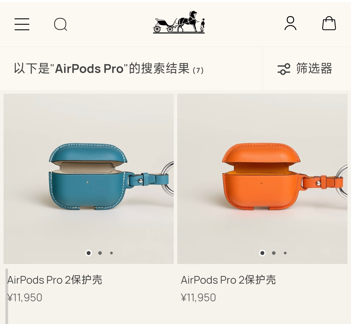351x324 pixels.
Task: Open the account profile icon
Action: [x=290, y=23]
